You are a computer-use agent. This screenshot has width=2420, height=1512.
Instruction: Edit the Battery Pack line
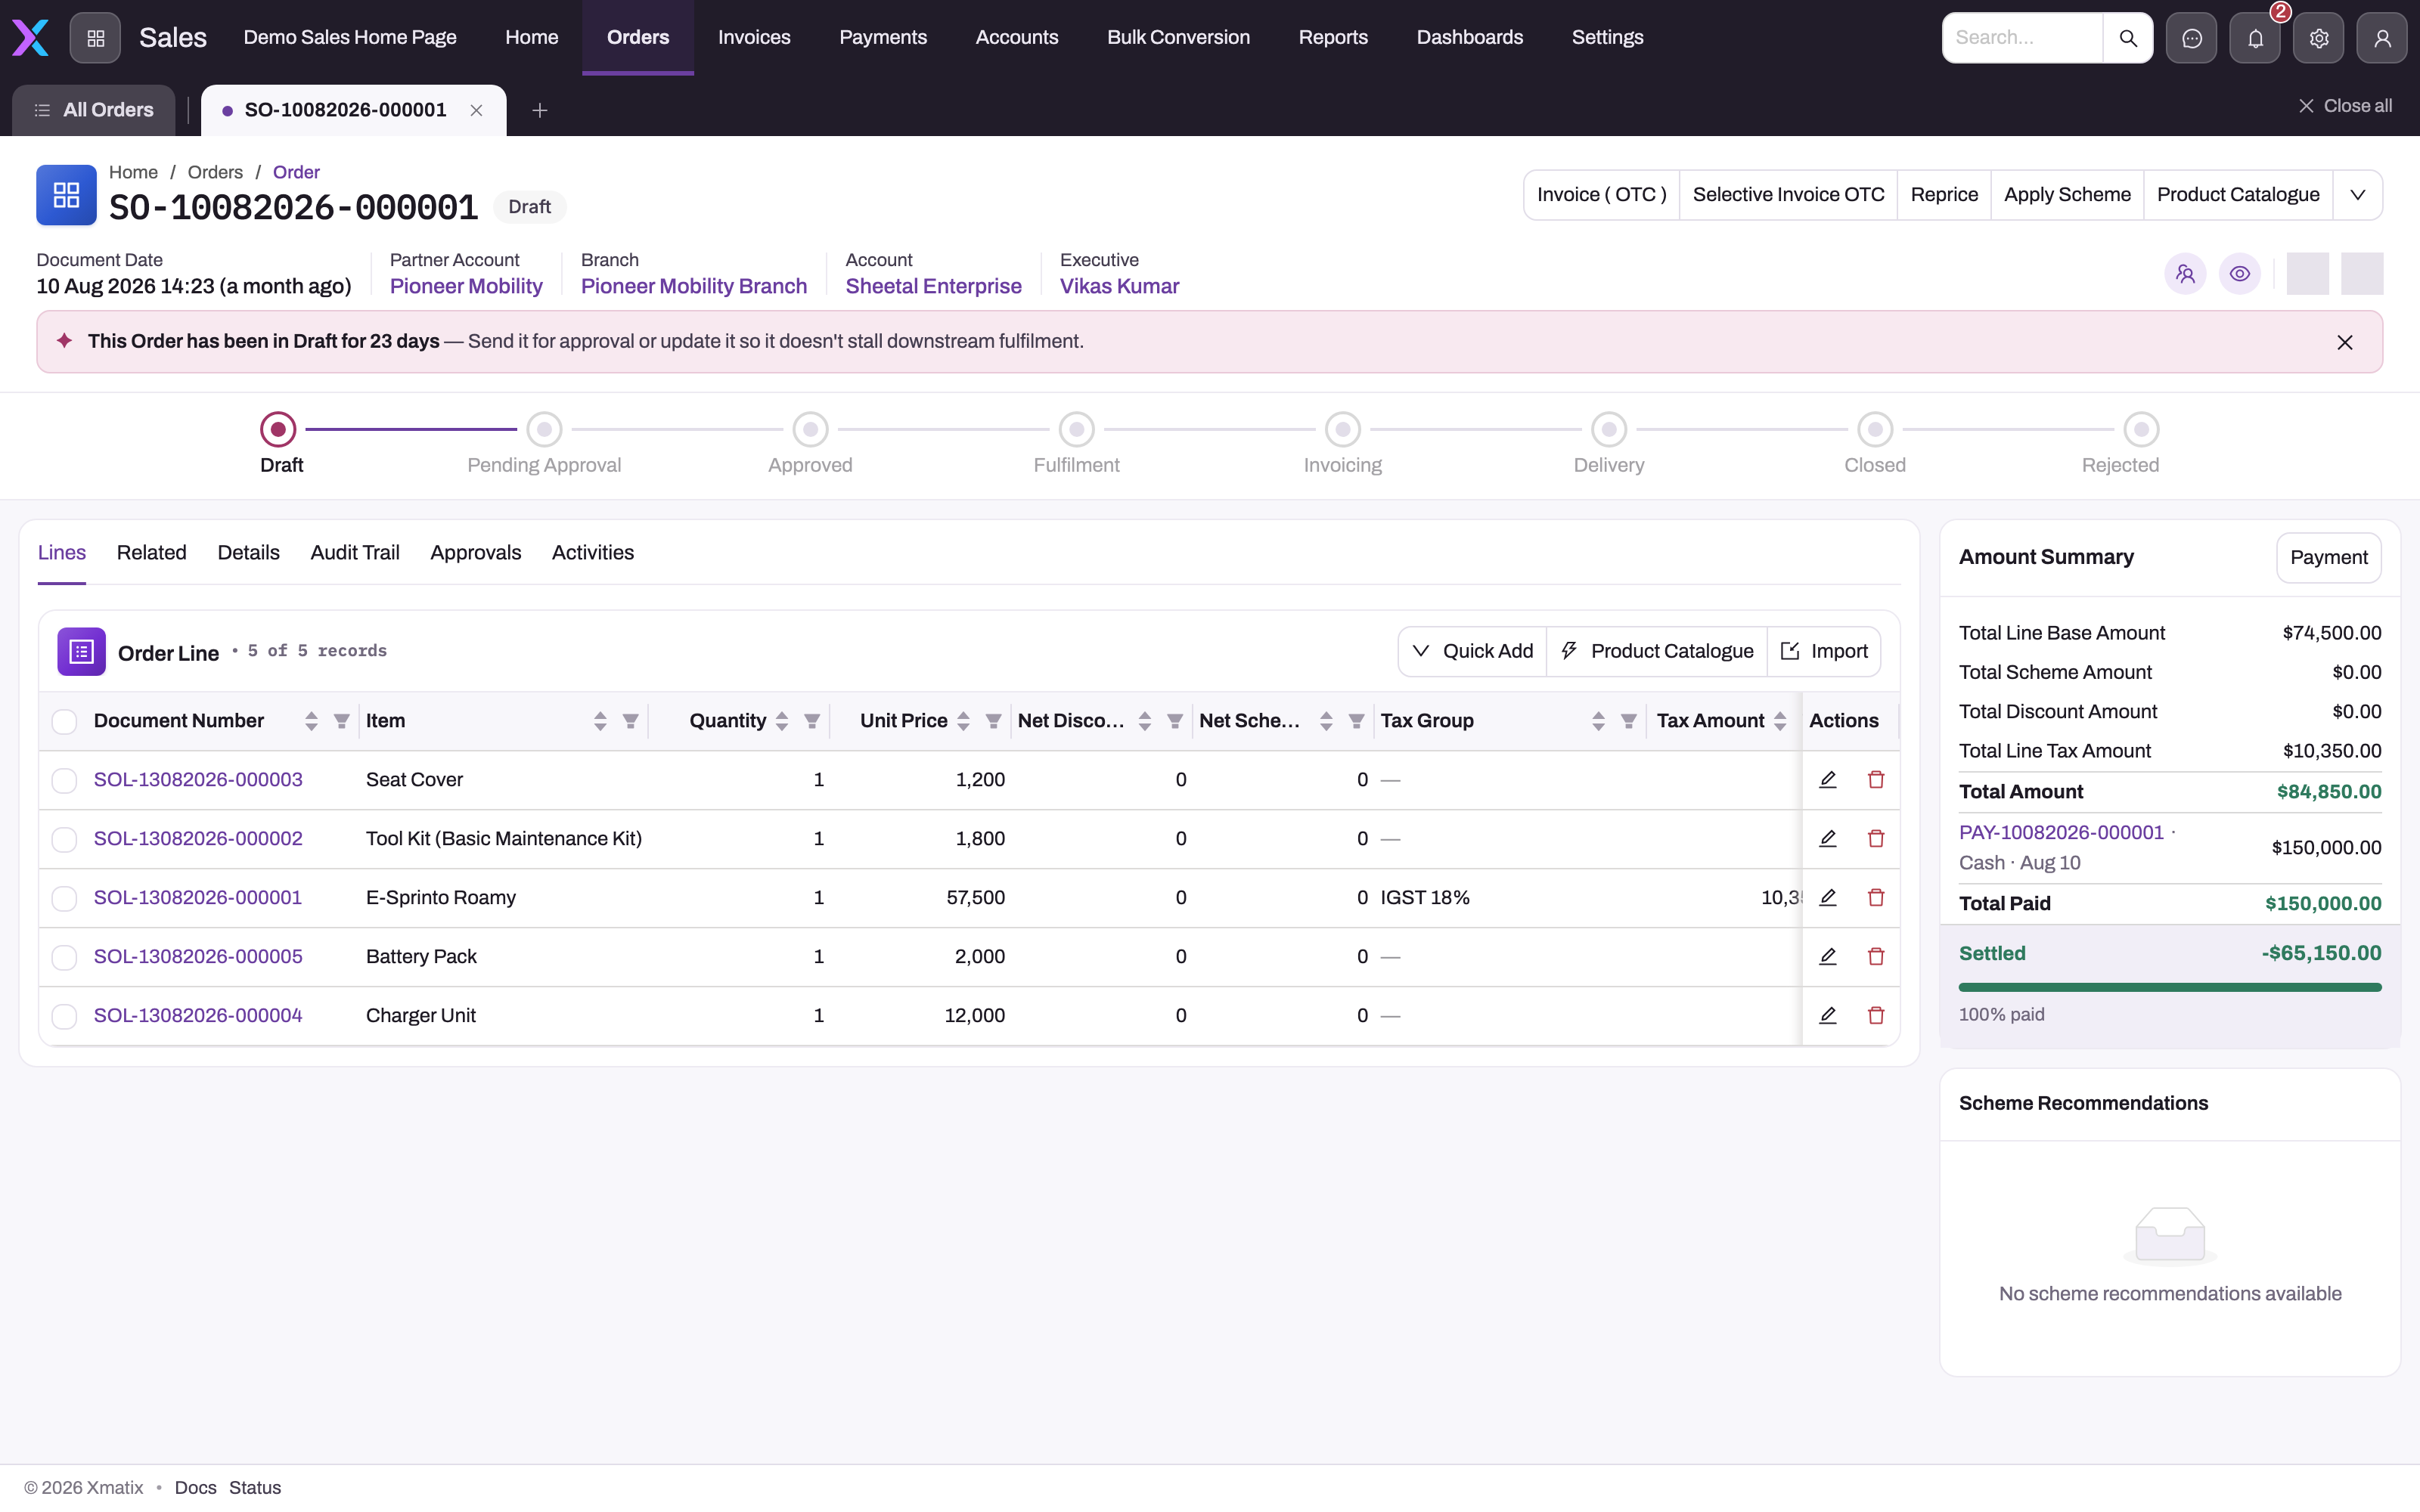pos(1827,957)
